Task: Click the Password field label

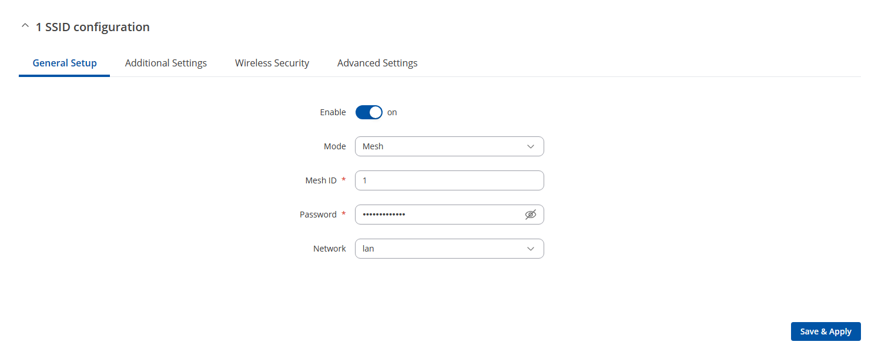Action: point(318,215)
